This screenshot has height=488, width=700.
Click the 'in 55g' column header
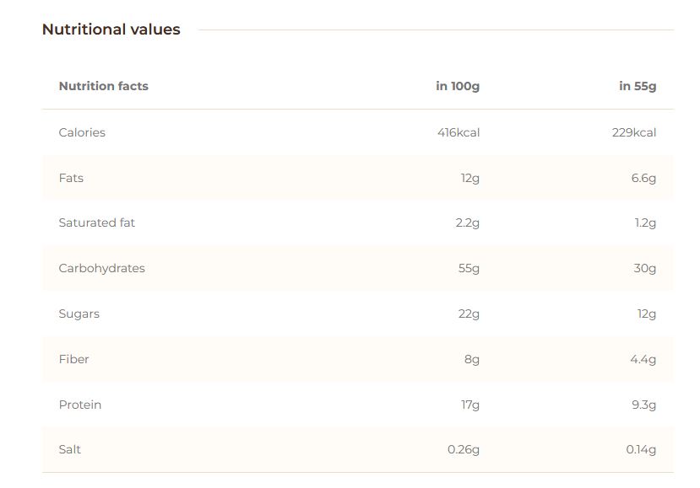point(638,86)
